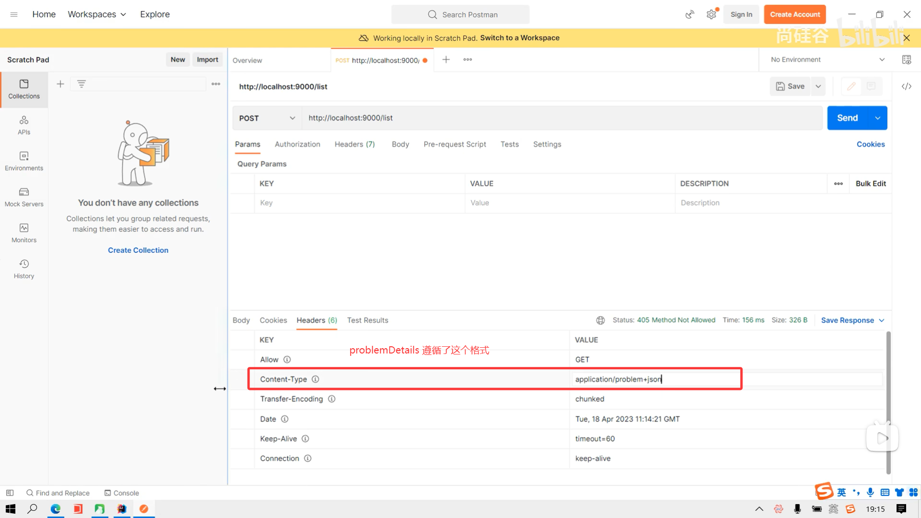Click the request URL input field
This screenshot has width=921, height=518.
[561, 118]
